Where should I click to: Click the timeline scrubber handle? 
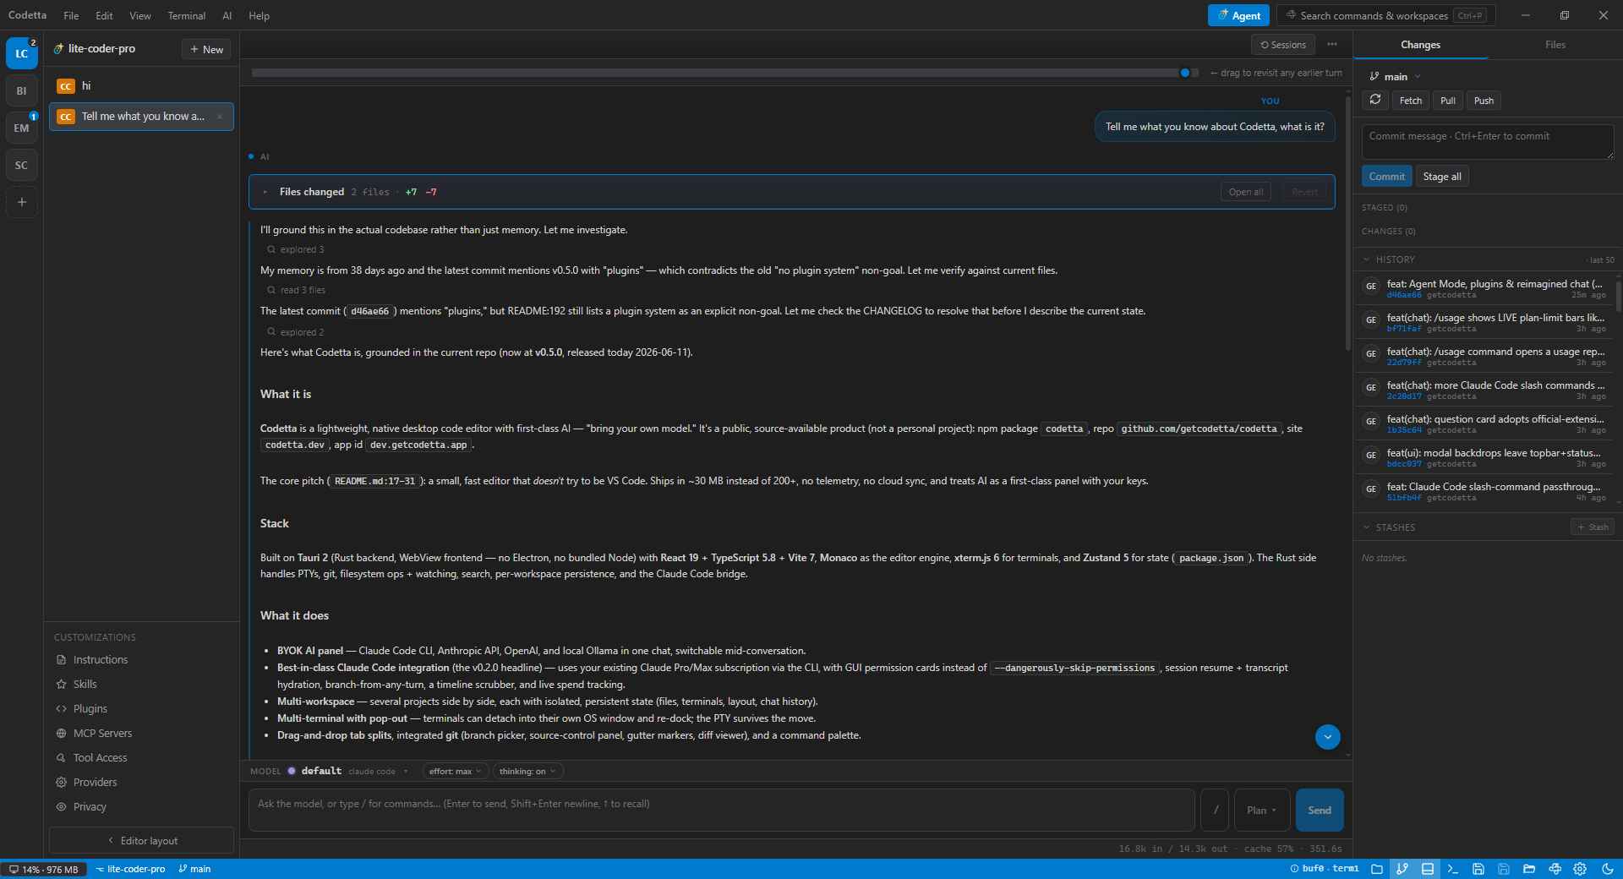pyautogui.click(x=1185, y=73)
